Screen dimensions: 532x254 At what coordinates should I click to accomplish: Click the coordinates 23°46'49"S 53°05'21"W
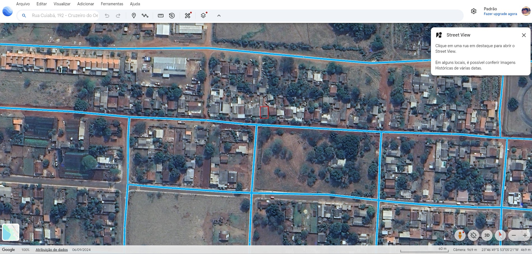coord(500,250)
